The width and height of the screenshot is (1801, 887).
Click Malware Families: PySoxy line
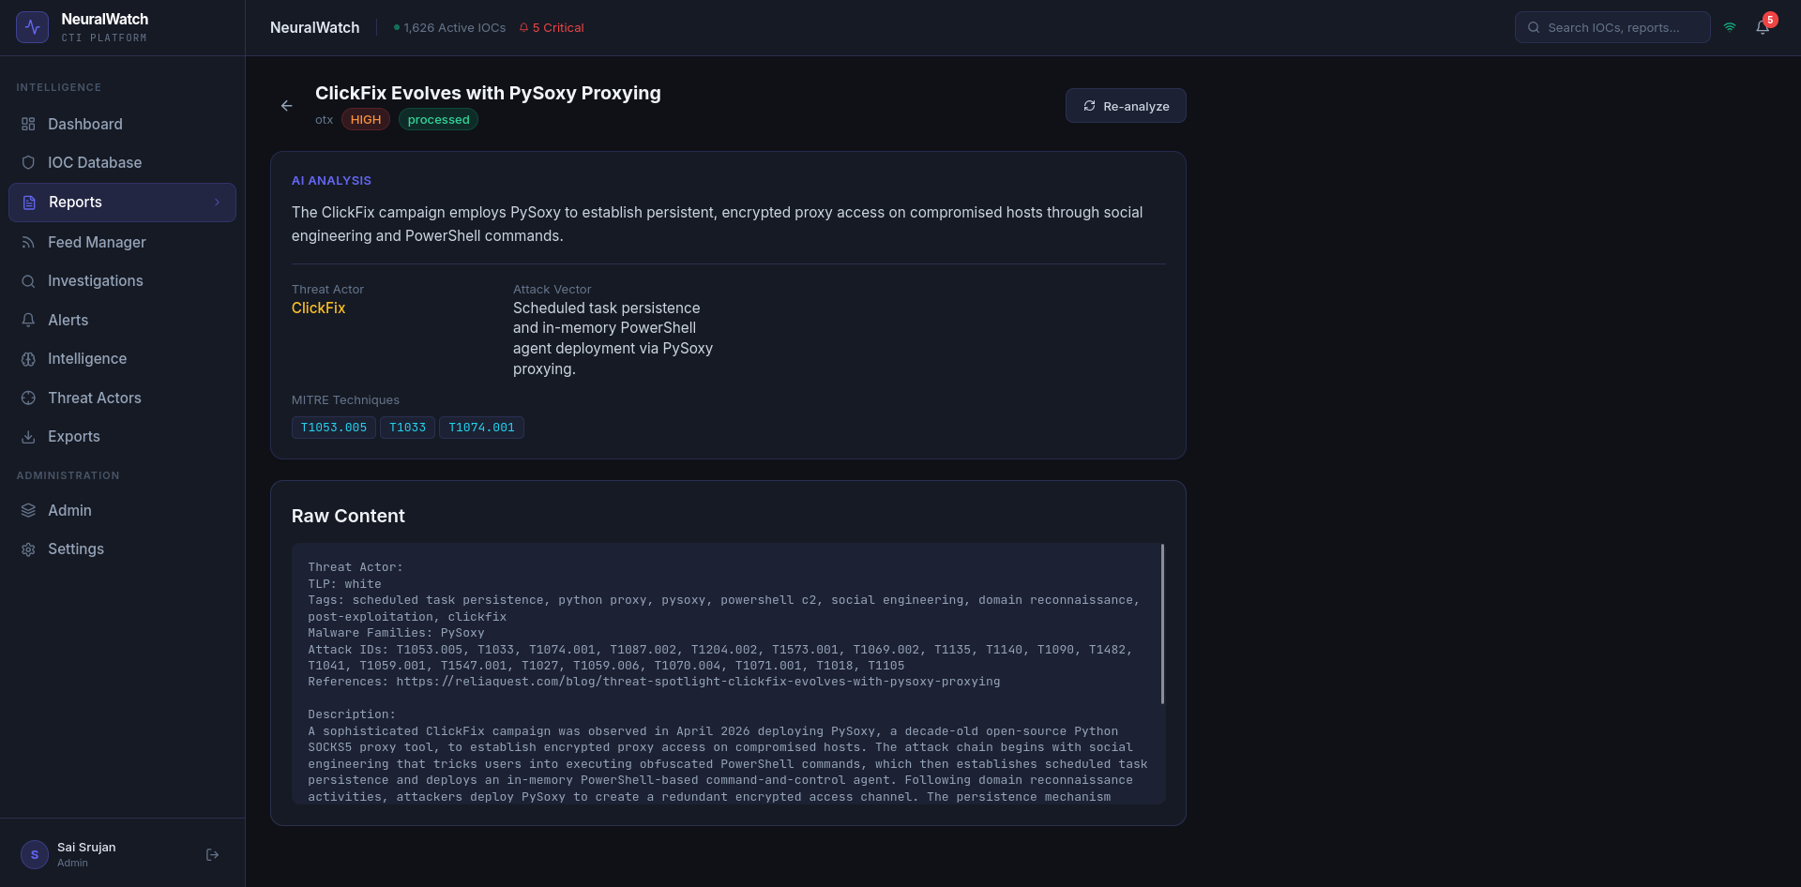click(x=396, y=633)
